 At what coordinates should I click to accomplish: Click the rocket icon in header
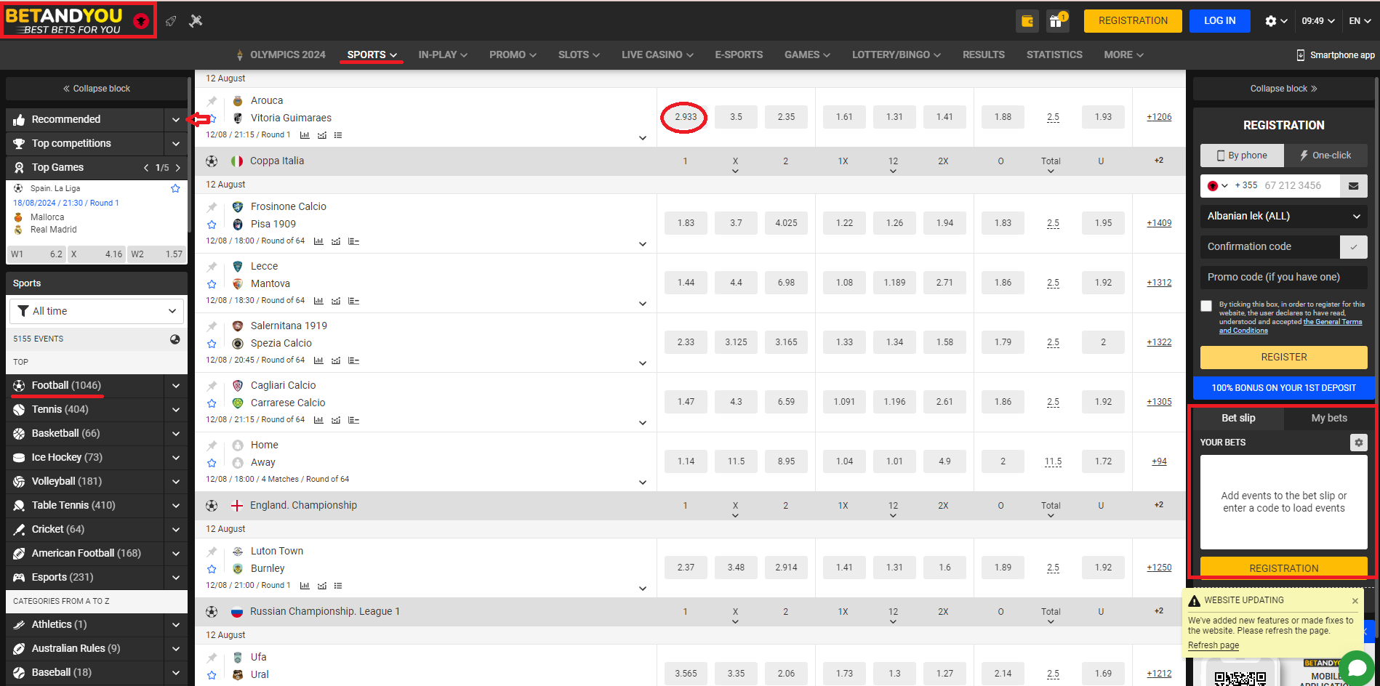coord(171,21)
